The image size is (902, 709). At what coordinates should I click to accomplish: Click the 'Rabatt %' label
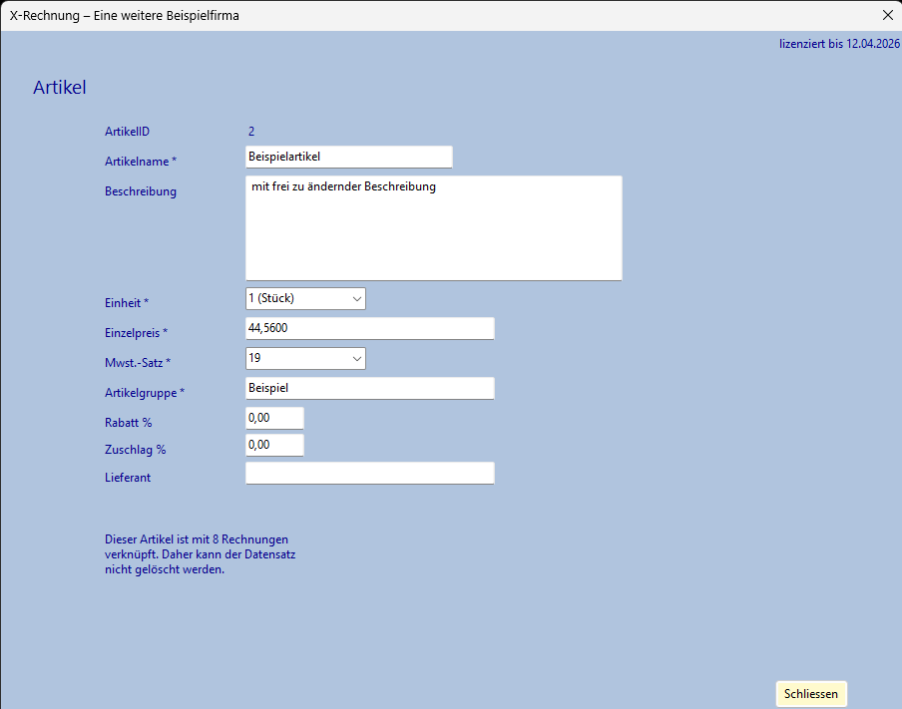pyautogui.click(x=129, y=423)
